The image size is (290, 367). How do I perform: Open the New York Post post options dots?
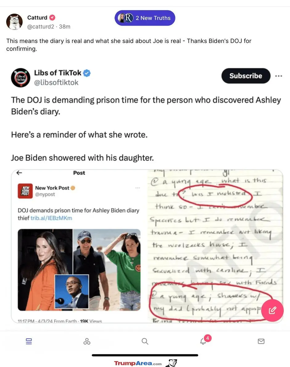tap(138, 188)
